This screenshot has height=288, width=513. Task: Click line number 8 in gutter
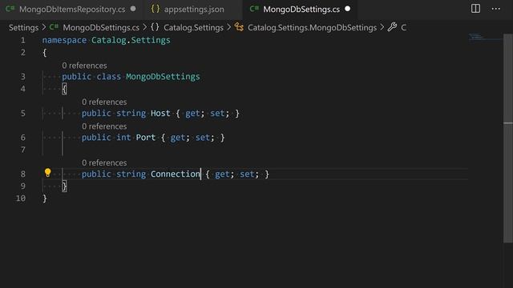[23, 174]
